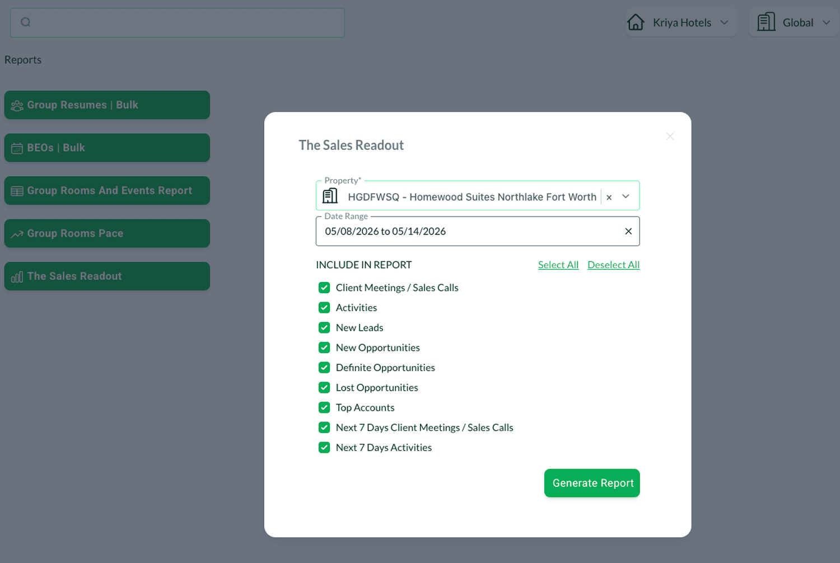Click the Reports heading text

point(23,60)
